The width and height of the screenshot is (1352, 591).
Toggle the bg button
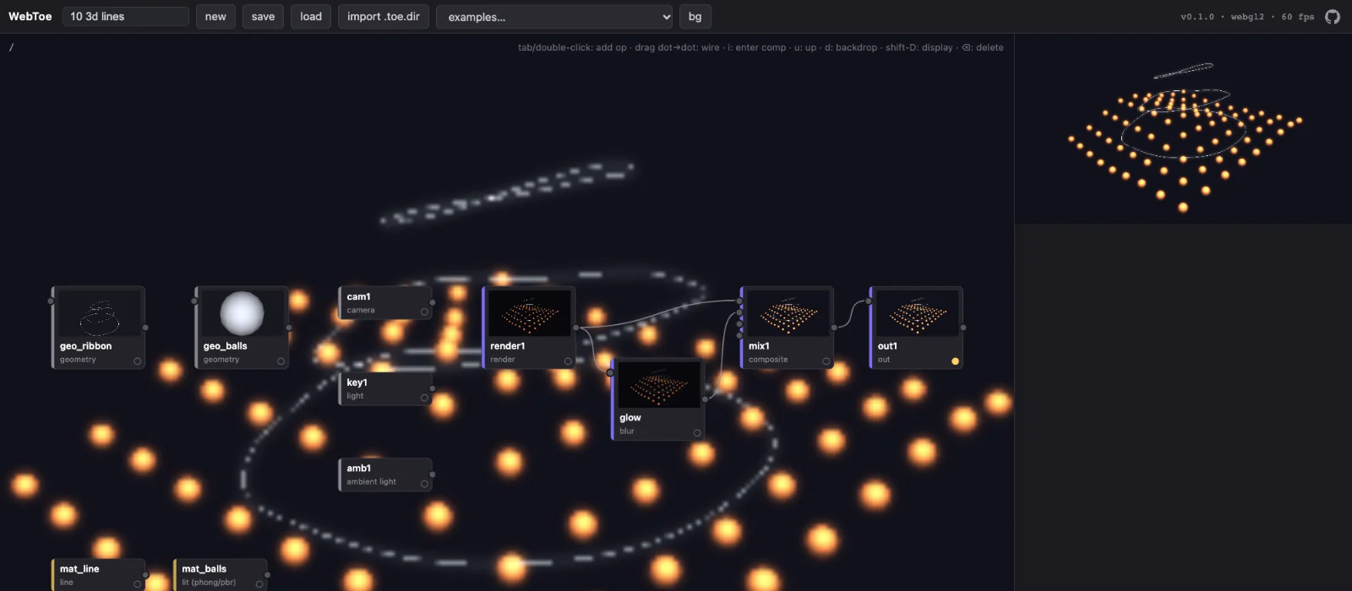[695, 17]
